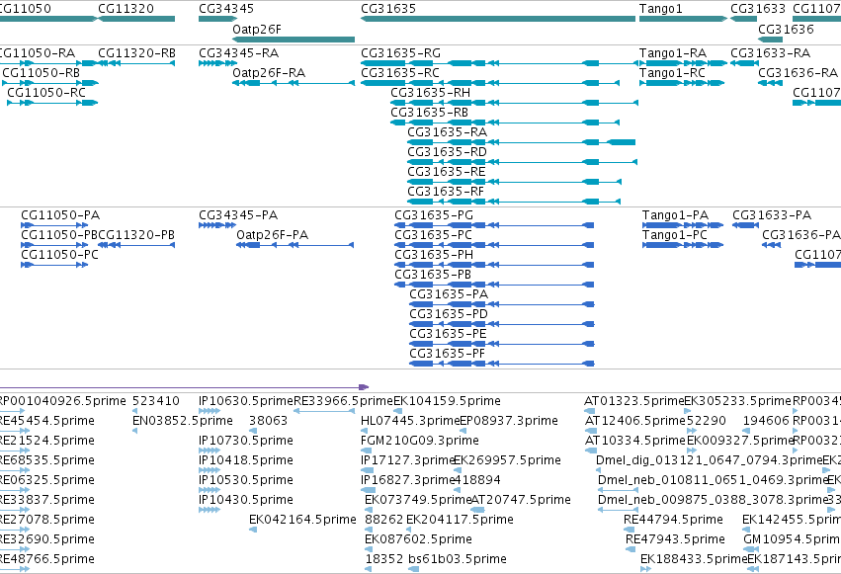Click protein label CG11050-PA

[x=60, y=215]
